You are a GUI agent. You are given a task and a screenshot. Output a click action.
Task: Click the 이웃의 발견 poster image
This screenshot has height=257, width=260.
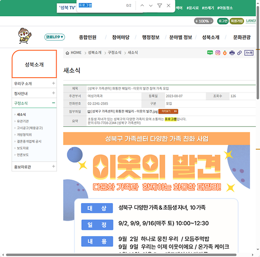pos(156,192)
